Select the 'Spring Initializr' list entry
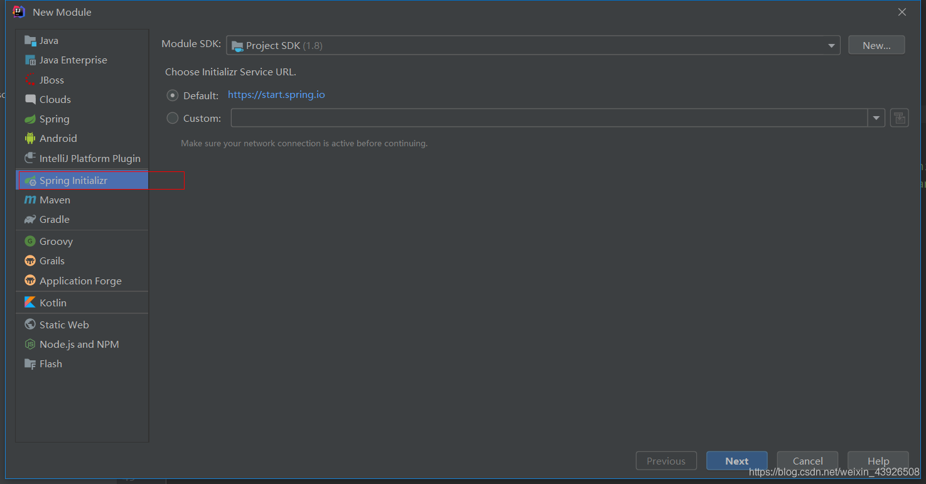 (82, 181)
